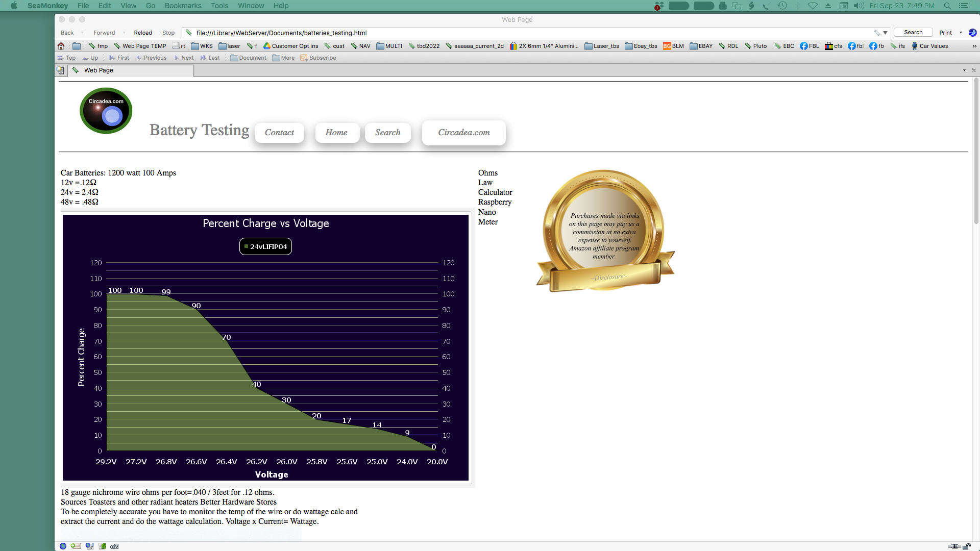
Task: Show overflow bookmarks chevron
Action: coord(974,46)
